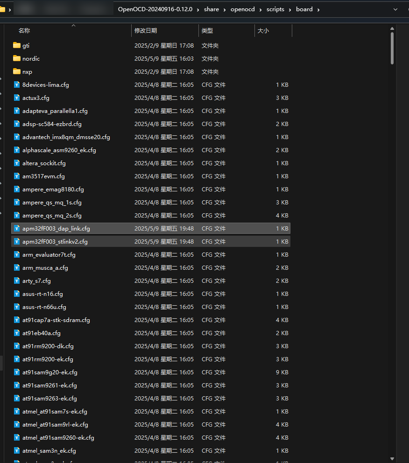Click the vertical scrollbar thumb
This screenshot has width=409, height=463.
[392, 47]
